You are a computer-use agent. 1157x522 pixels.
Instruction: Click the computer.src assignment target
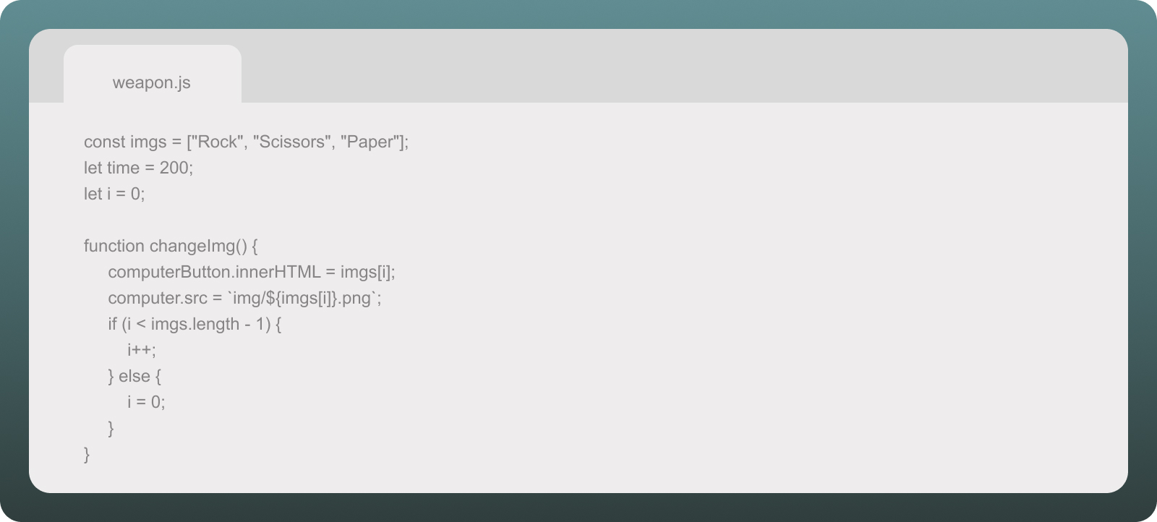point(158,298)
